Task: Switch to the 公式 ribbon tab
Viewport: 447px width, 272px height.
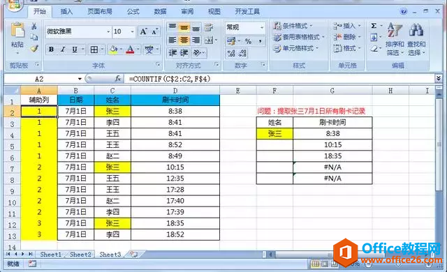Action: coord(133,12)
